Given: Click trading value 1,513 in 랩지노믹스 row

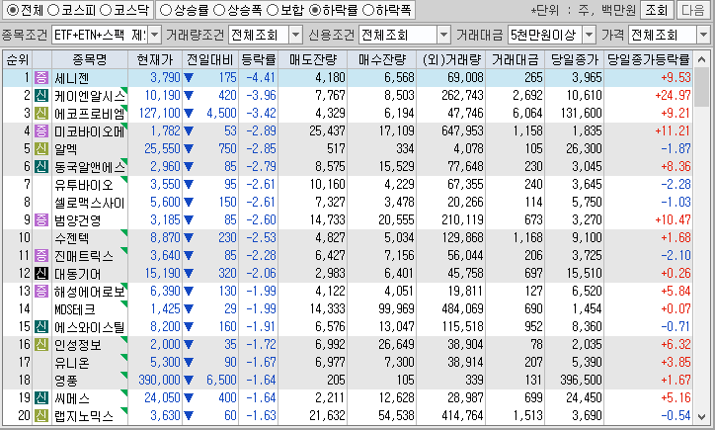Looking at the screenshot, I should coord(527,416).
